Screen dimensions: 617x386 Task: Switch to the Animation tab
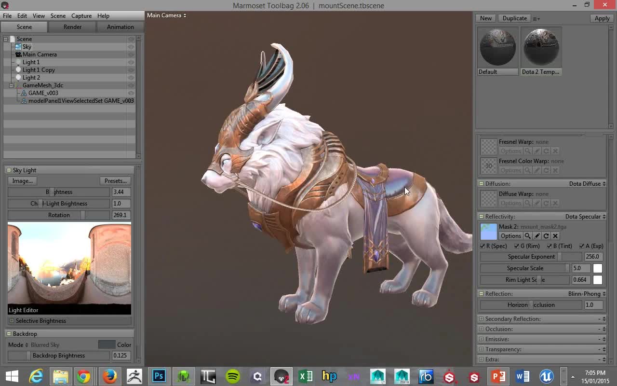click(x=121, y=27)
